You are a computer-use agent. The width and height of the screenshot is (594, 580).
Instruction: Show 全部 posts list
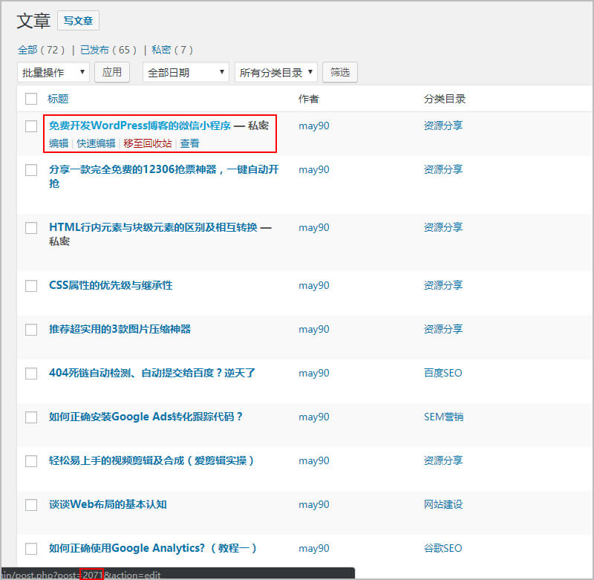click(28, 50)
